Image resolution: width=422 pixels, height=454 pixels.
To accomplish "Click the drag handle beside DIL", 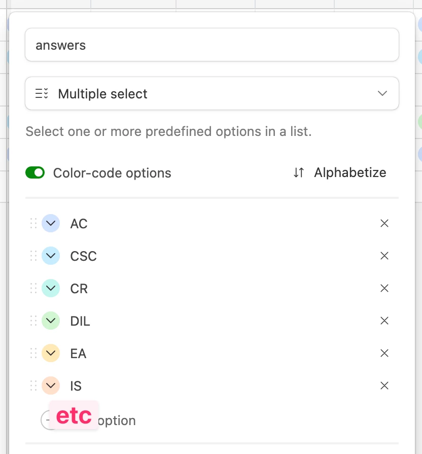I will 33,321.
